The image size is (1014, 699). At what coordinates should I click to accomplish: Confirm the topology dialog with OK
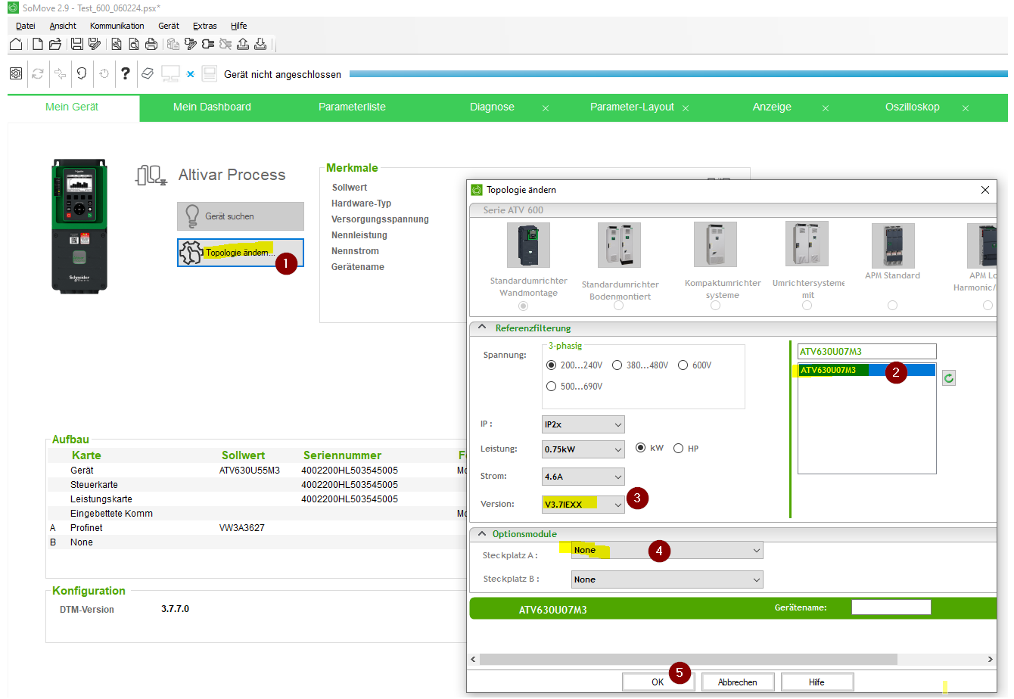point(658,682)
